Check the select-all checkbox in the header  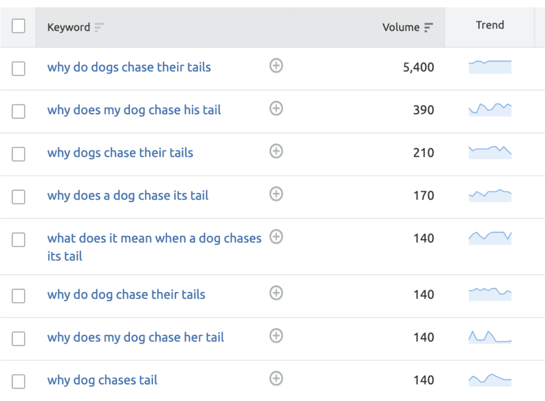(19, 25)
